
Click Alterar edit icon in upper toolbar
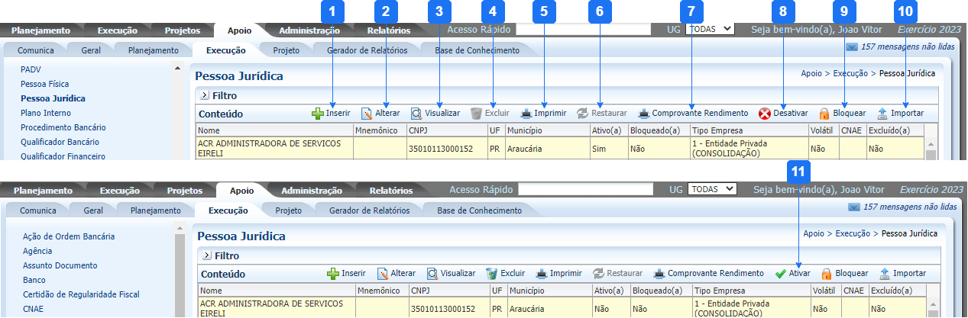[x=367, y=114]
